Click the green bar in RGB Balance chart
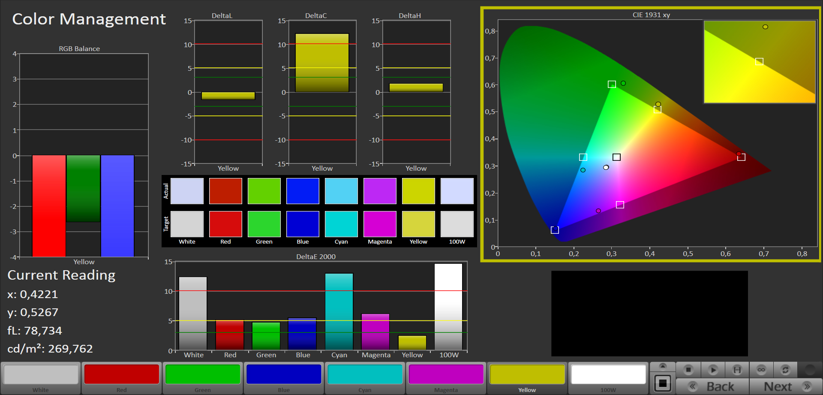 pos(83,188)
